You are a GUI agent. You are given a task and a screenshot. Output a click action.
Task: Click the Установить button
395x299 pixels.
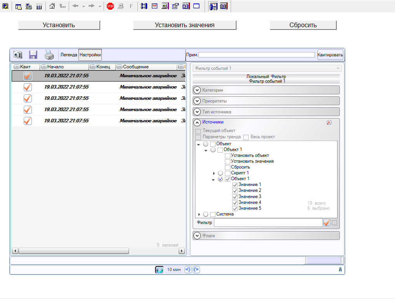(59, 25)
